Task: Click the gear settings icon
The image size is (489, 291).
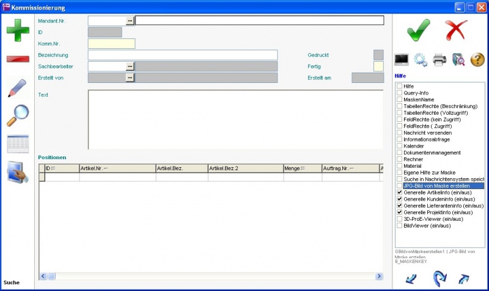Action: (x=421, y=59)
